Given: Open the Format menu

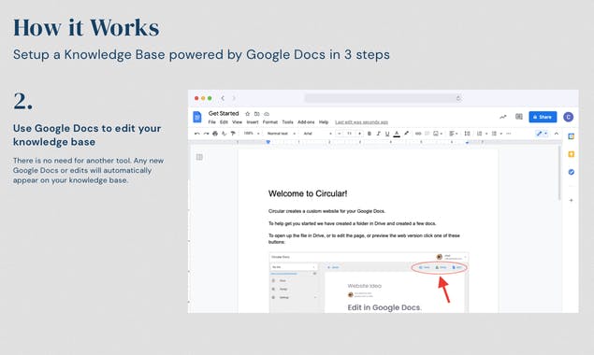Looking at the screenshot, I should coord(270,122).
